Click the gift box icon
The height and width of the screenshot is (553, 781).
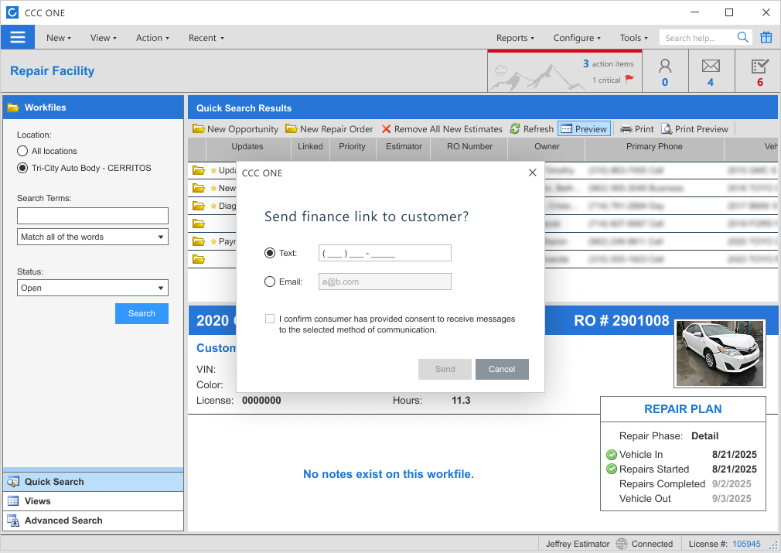click(x=766, y=37)
